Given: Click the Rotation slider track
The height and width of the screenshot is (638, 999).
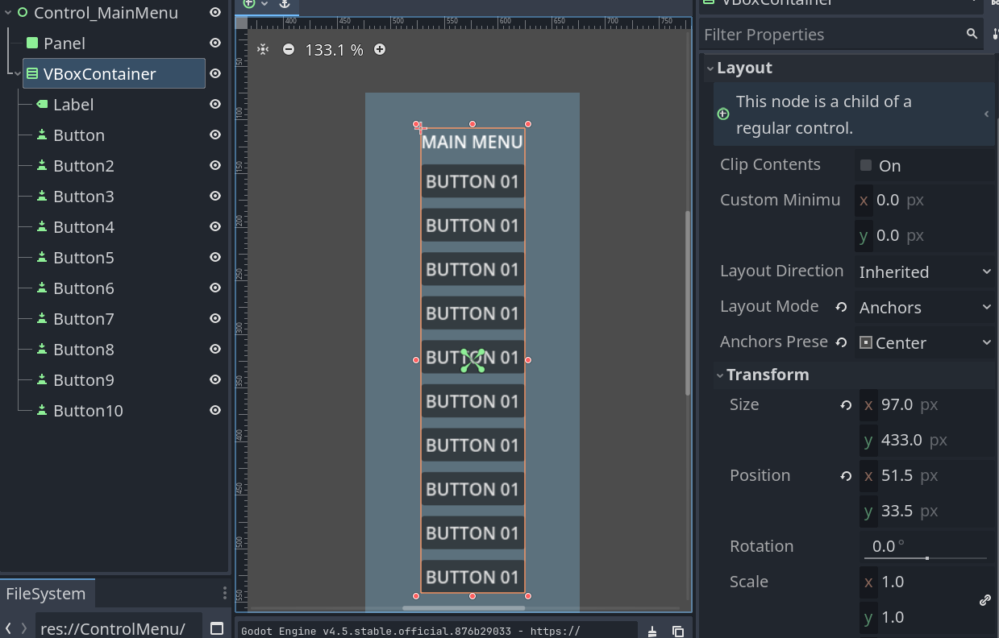Looking at the screenshot, I should (926, 557).
